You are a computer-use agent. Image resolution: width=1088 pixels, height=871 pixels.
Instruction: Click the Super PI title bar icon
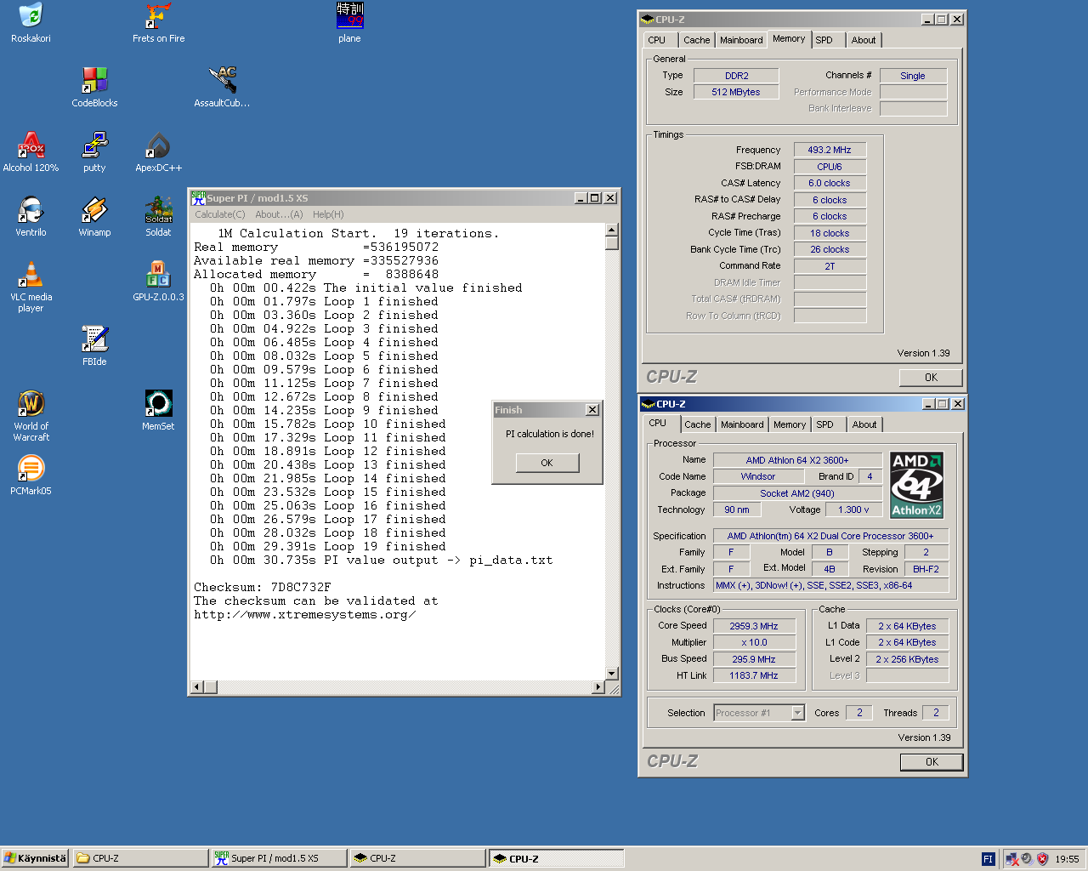coord(198,197)
